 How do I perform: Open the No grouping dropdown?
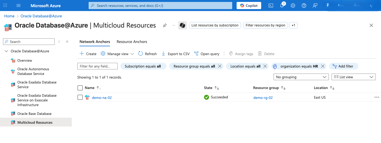(x=301, y=77)
